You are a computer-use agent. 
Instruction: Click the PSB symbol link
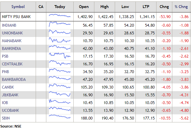click(x=5, y=56)
